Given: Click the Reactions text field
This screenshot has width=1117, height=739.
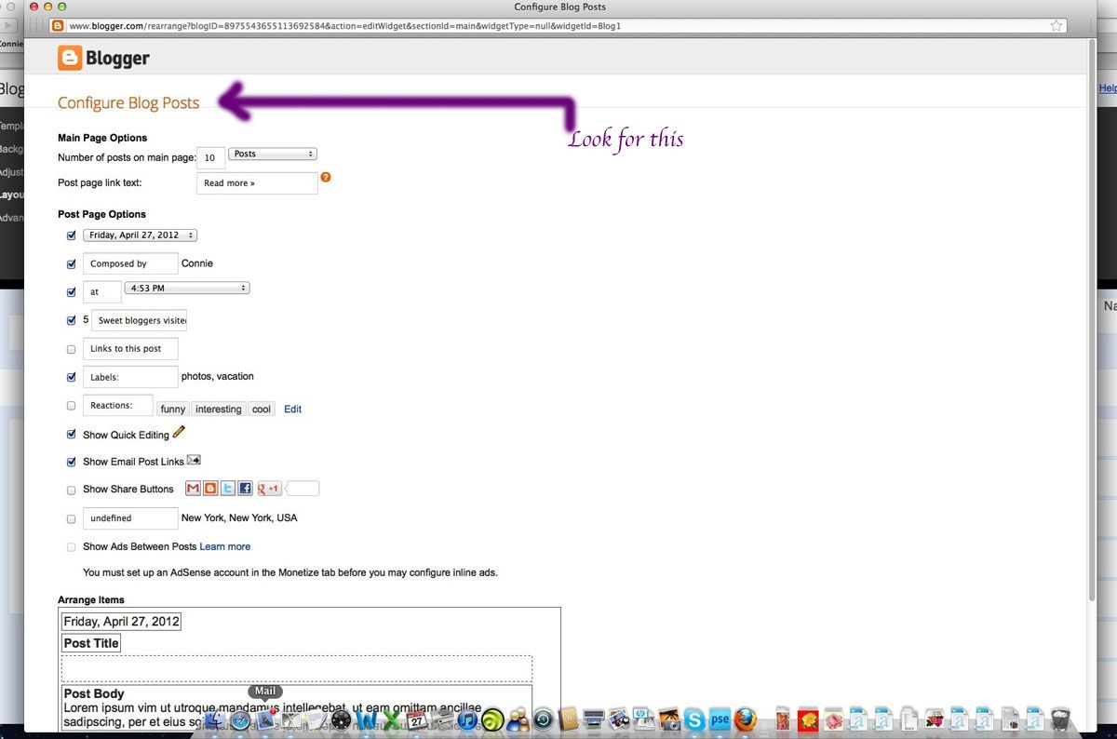Looking at the screenshot, I should 118,406.
